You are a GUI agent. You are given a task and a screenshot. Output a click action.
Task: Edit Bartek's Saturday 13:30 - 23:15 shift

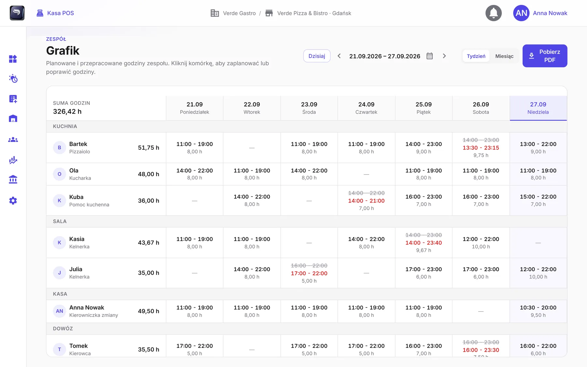(481, 148)
